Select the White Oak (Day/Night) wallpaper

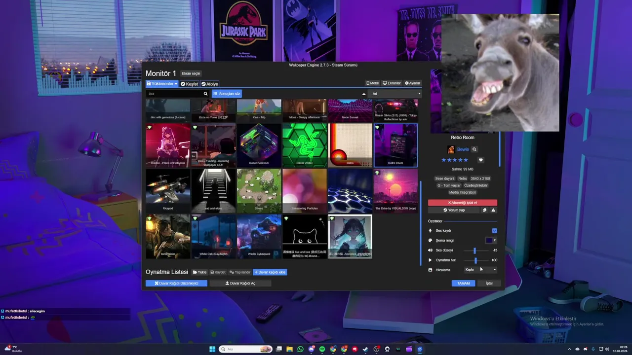tap(213, 236)
